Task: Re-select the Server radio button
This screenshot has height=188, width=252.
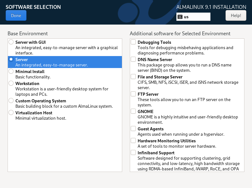Action: [x=11, y=59]
